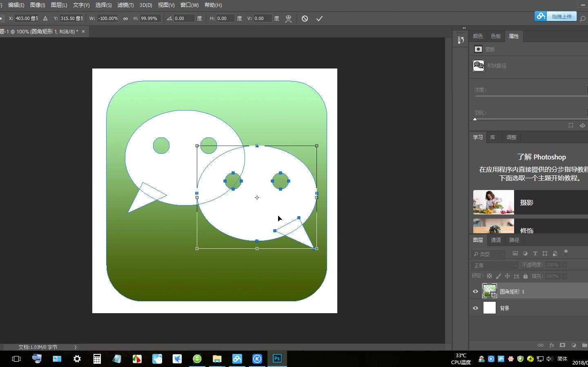Click the 蒙版 mask icon in Properties

coord(478,49)
